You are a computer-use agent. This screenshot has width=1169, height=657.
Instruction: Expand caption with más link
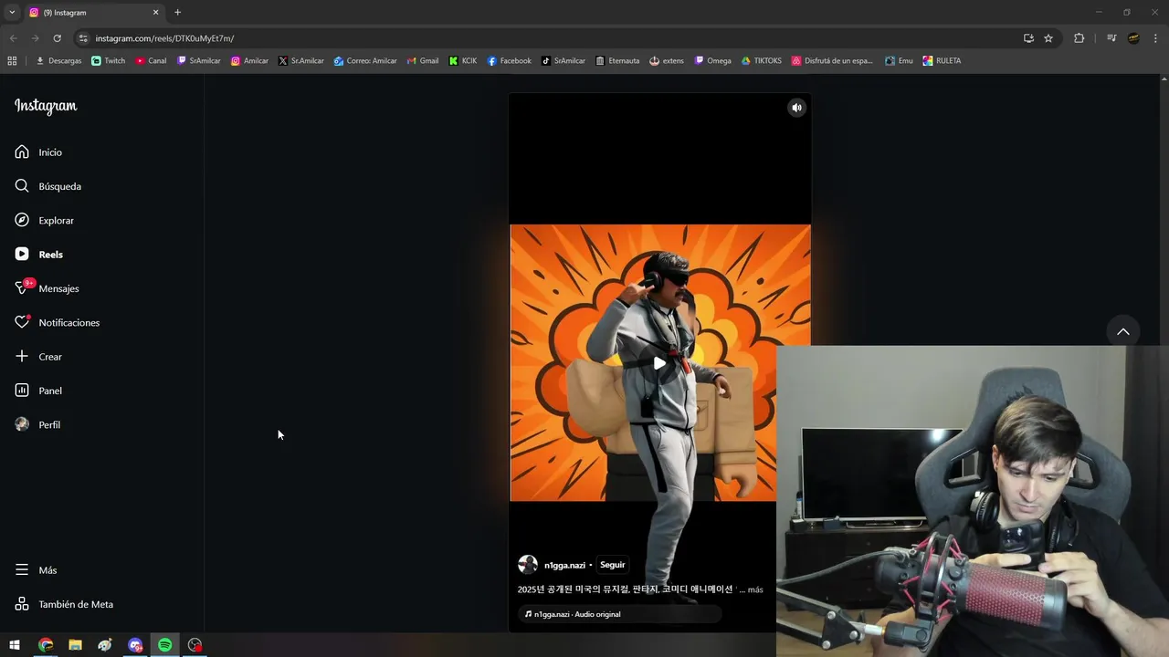(755, 589)
